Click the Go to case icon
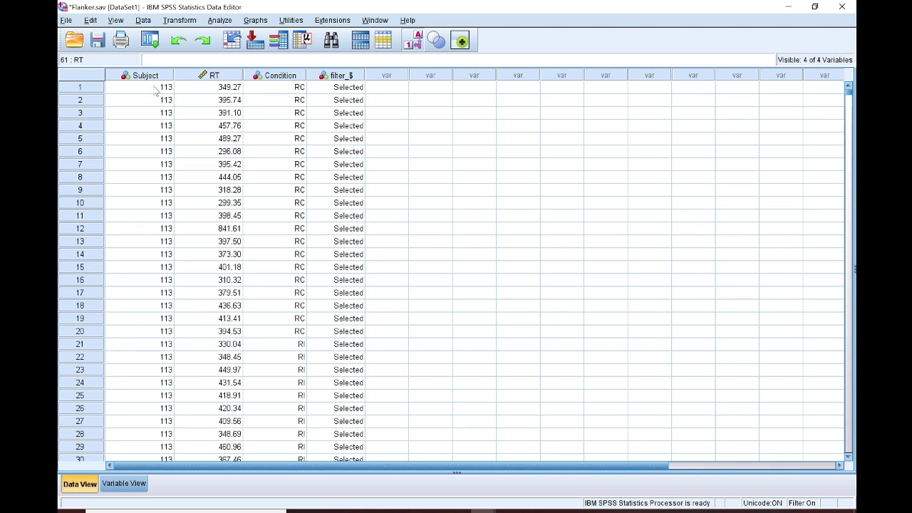This screenshot has width=912, height=513. tap(232, 41)
